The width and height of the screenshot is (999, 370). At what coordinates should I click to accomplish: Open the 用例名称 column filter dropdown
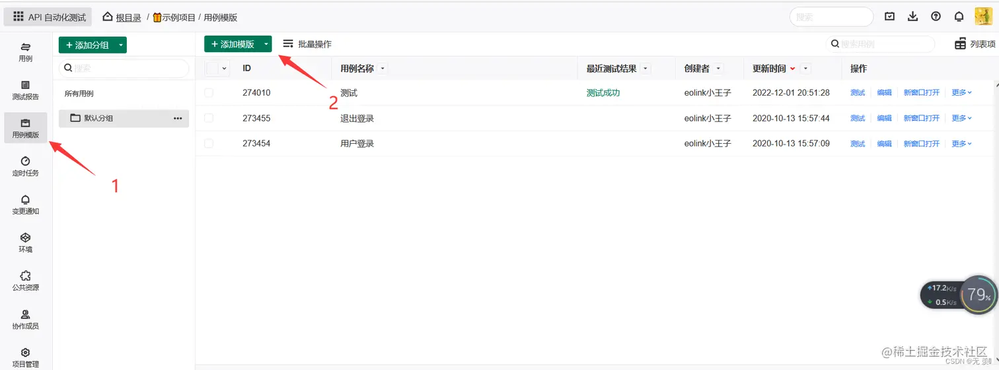(x=383, y=69)
